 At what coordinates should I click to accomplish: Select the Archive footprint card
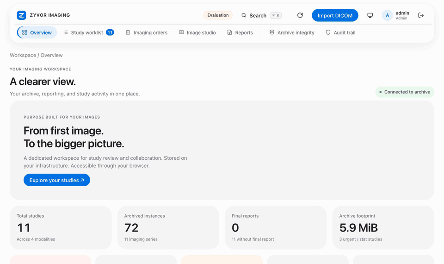coord(383,227)
